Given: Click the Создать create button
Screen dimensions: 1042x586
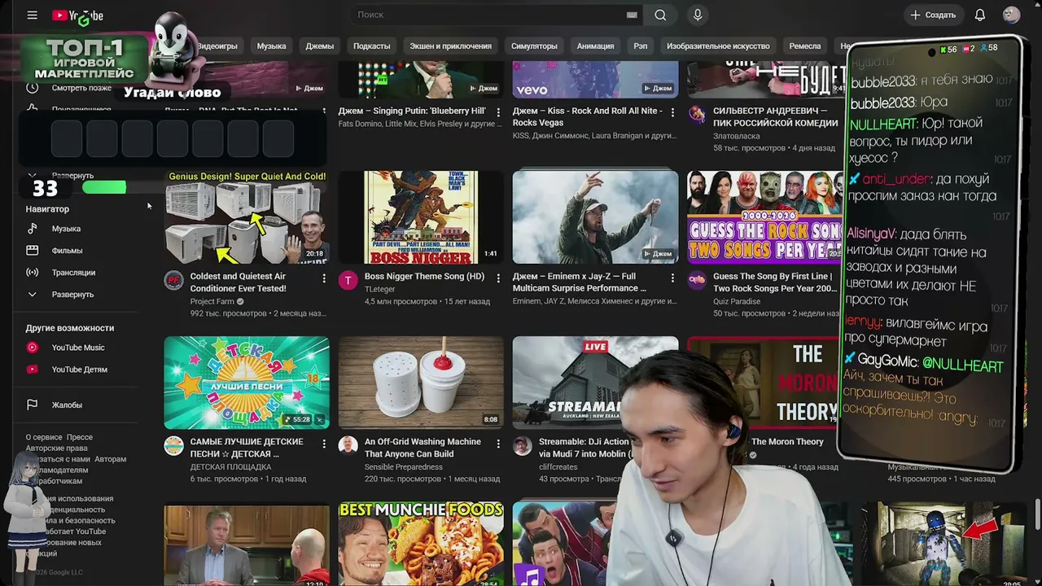Looking at the screenshot, I should click(933, 15).
